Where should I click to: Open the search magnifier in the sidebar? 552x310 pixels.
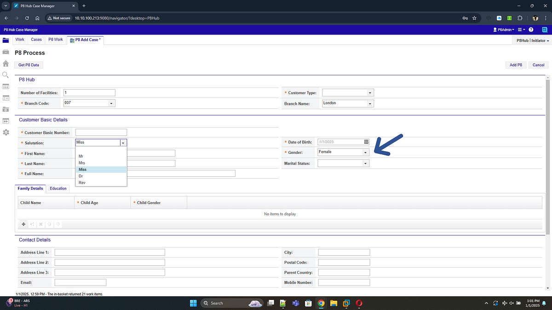tap(6, 75)
